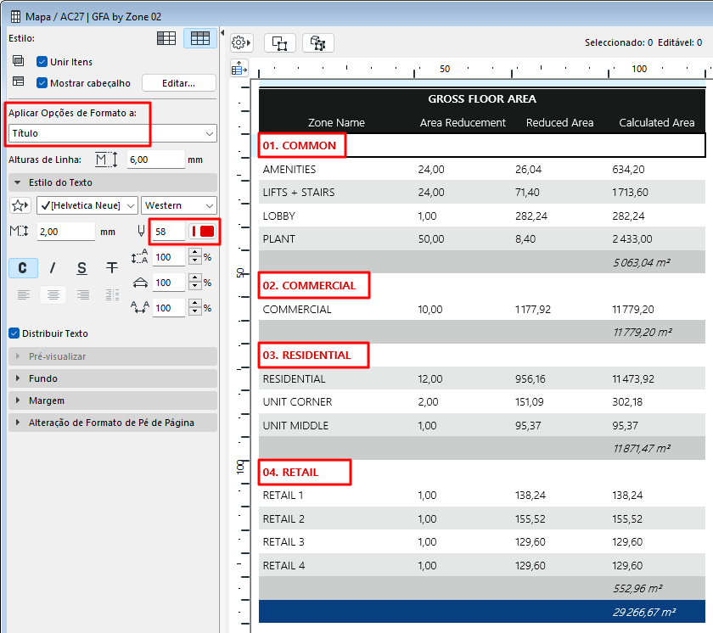This screenshot has height=633, width=713.
Task: Uncheck the Unir Itens checkbox
Action: tap(42, 62)
